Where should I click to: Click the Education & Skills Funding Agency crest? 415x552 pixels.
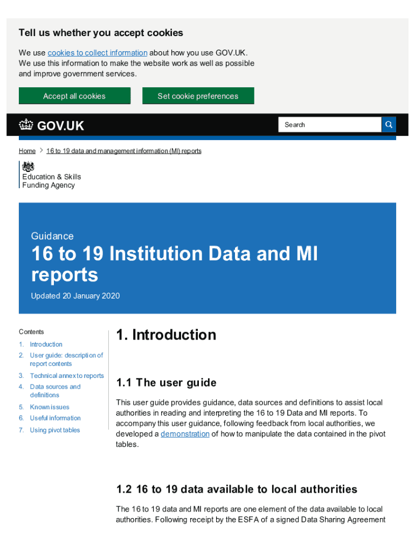(28, 167)
